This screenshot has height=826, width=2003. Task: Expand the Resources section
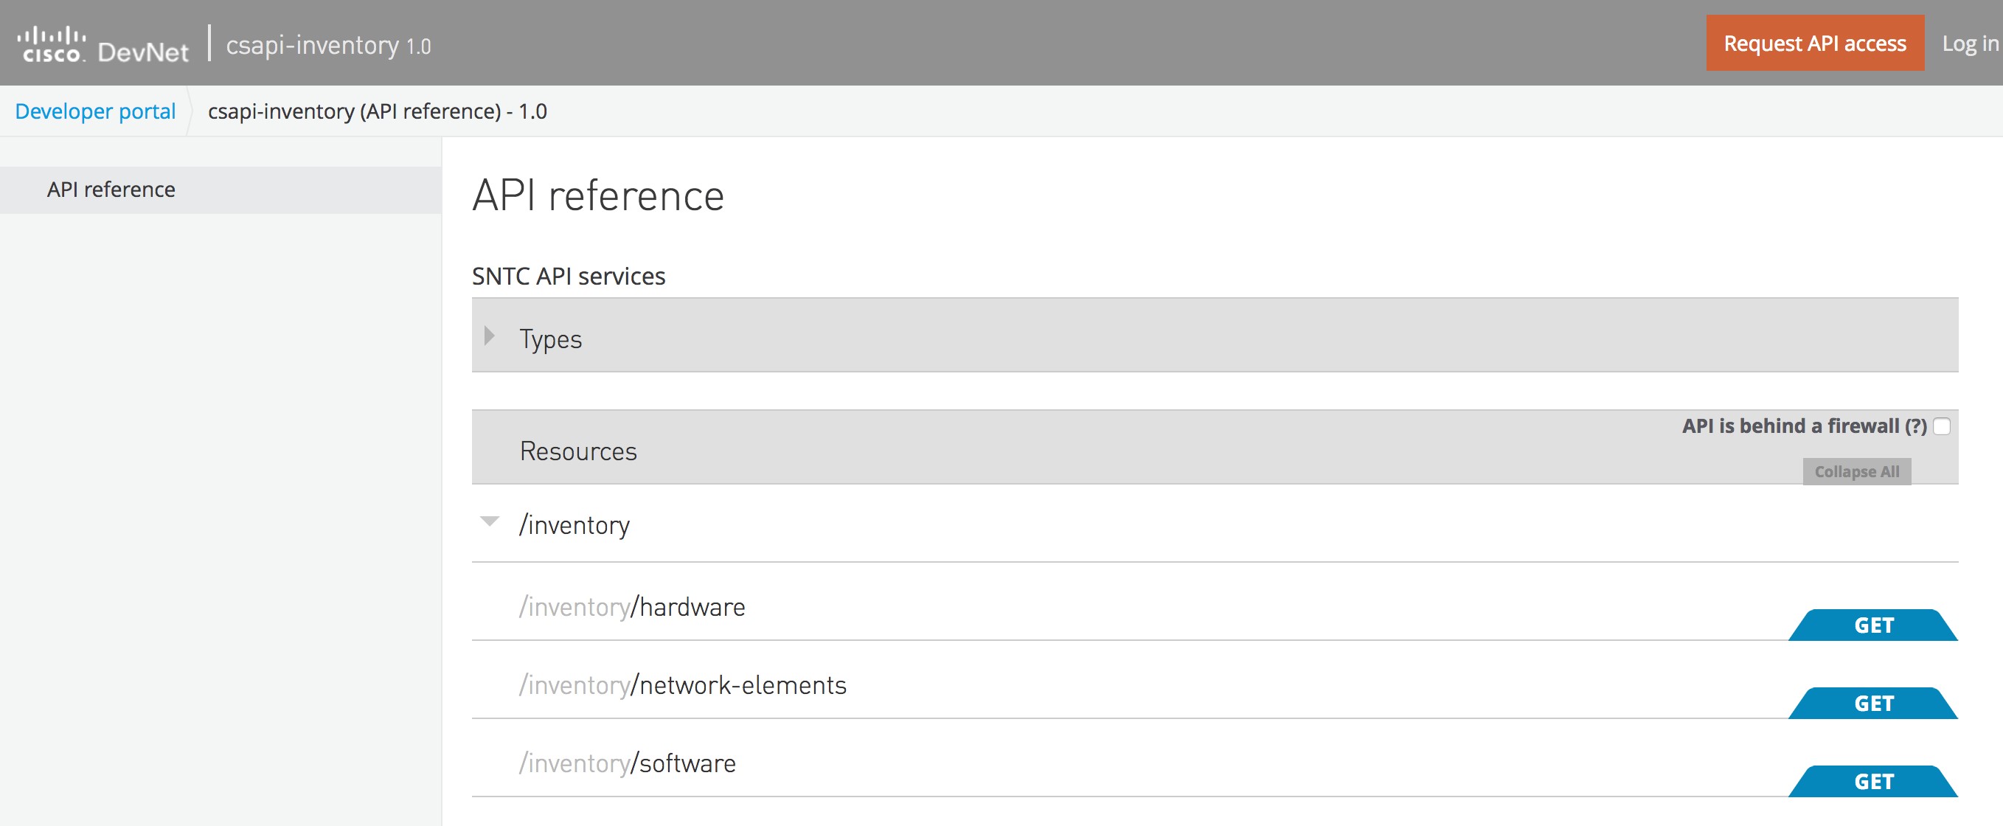click(578, 451)
